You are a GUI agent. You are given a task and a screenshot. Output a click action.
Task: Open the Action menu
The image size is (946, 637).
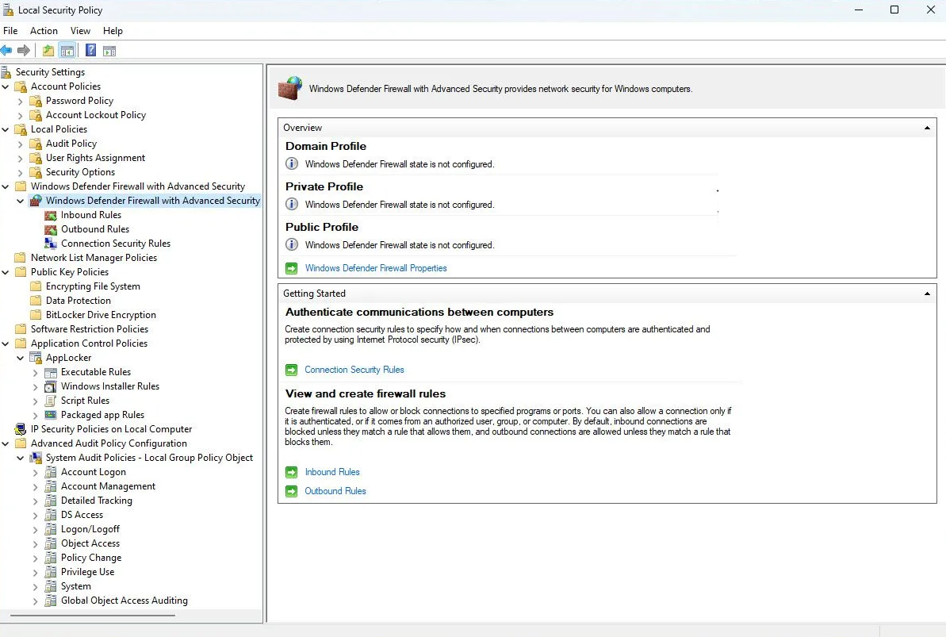click(44, 31)
